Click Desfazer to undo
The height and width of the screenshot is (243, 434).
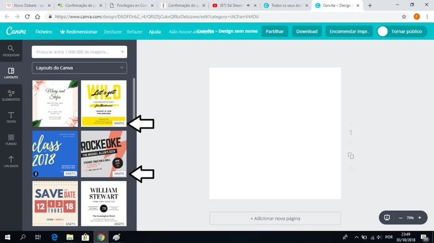(113, 32)
